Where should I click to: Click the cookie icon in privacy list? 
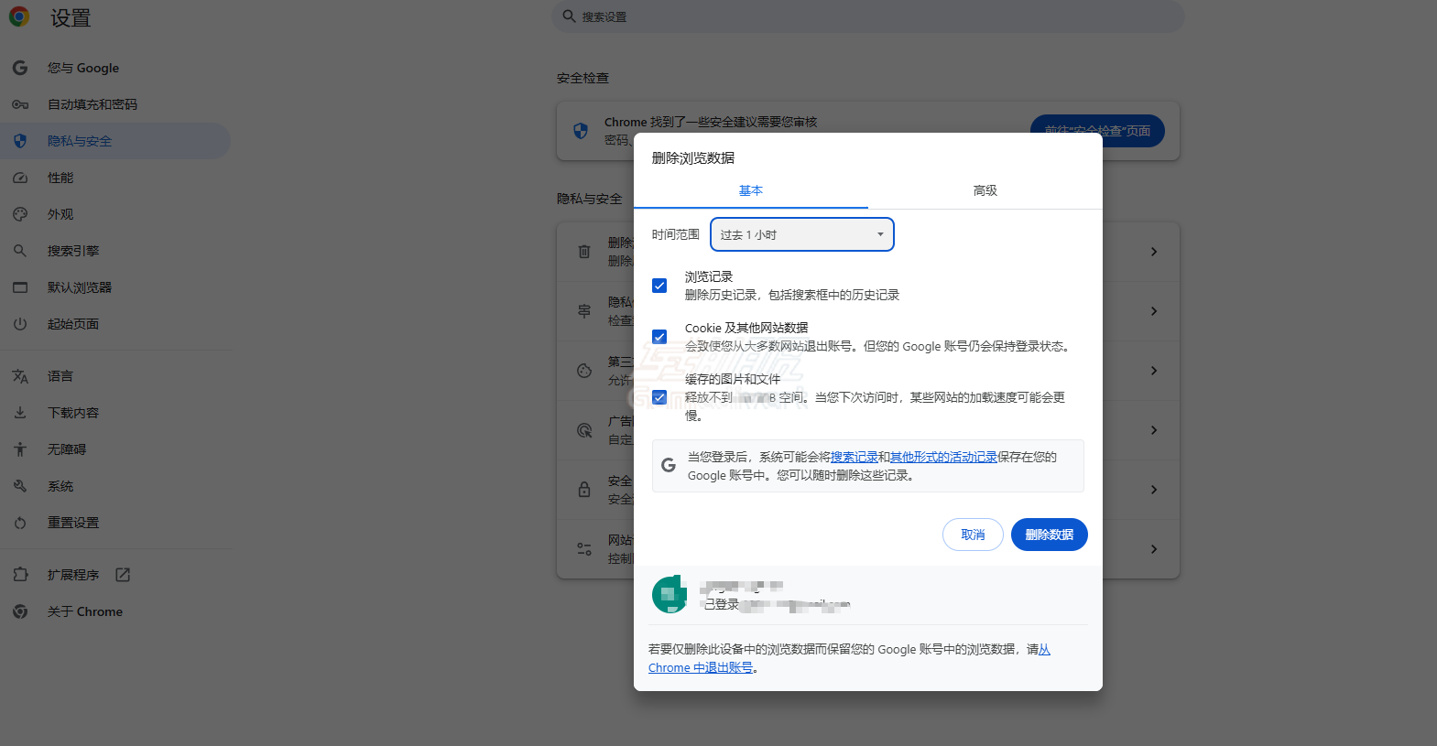tap(584, 371)
